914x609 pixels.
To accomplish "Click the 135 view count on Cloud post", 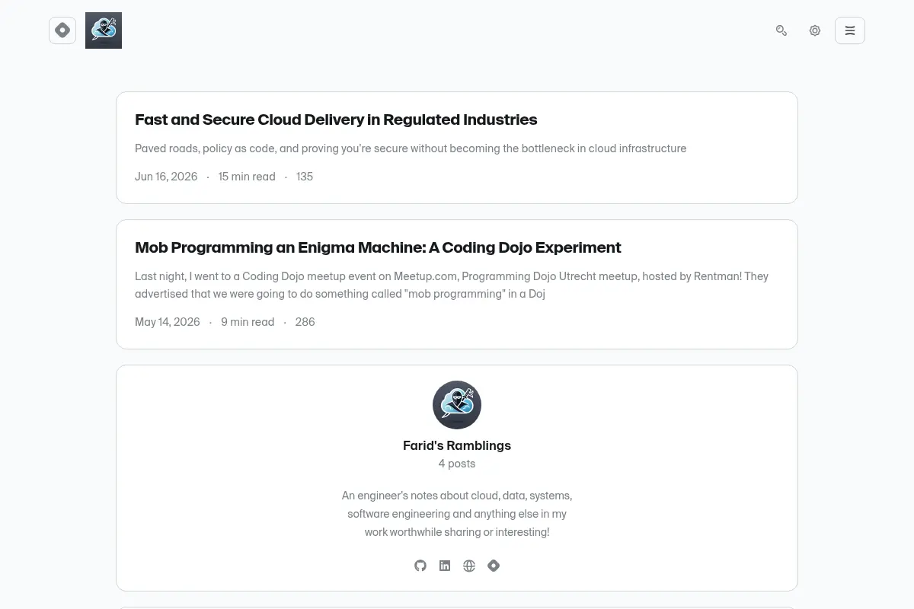I will [x=304, y=177].
